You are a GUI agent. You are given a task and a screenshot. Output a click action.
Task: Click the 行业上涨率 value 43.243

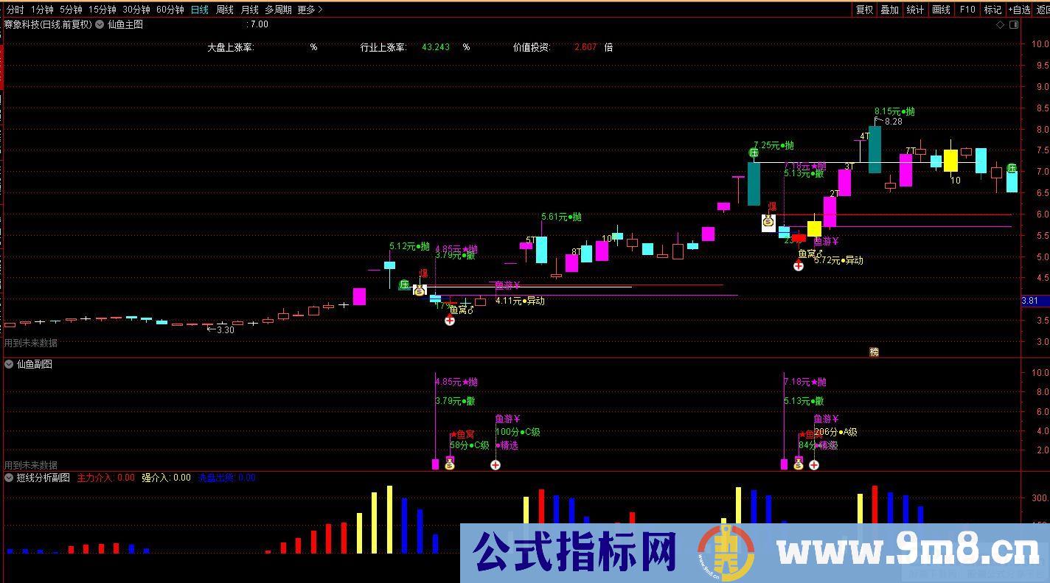click(436, 47)
